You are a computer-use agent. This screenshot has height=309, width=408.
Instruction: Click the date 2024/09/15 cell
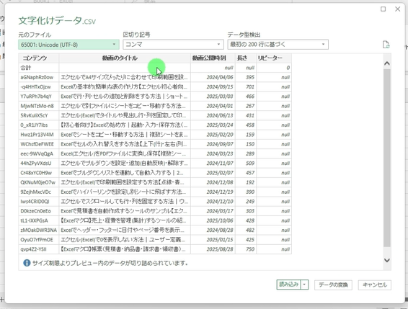pos(213,87)
